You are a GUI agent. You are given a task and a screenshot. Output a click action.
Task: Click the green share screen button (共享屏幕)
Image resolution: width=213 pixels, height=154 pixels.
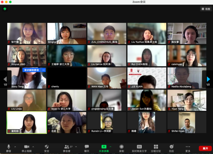click(x=104, y=148)
